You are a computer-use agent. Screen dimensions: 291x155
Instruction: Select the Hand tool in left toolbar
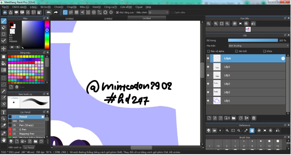(x=3, y=140)
